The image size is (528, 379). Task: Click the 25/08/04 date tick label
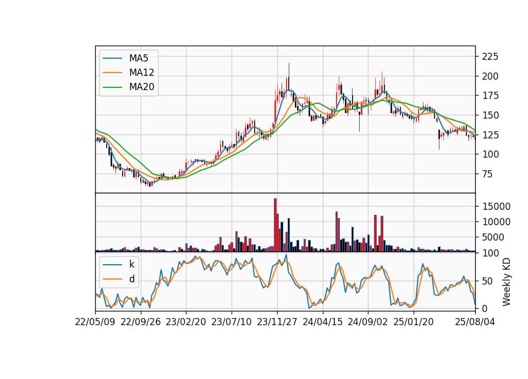[475, 322]
